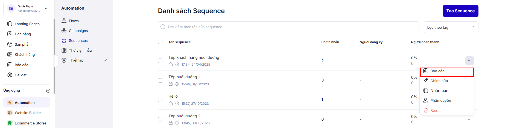Choose Chỉnh sửa from the context menu
Screen dimensions: 508x128
tap(439, 81)
